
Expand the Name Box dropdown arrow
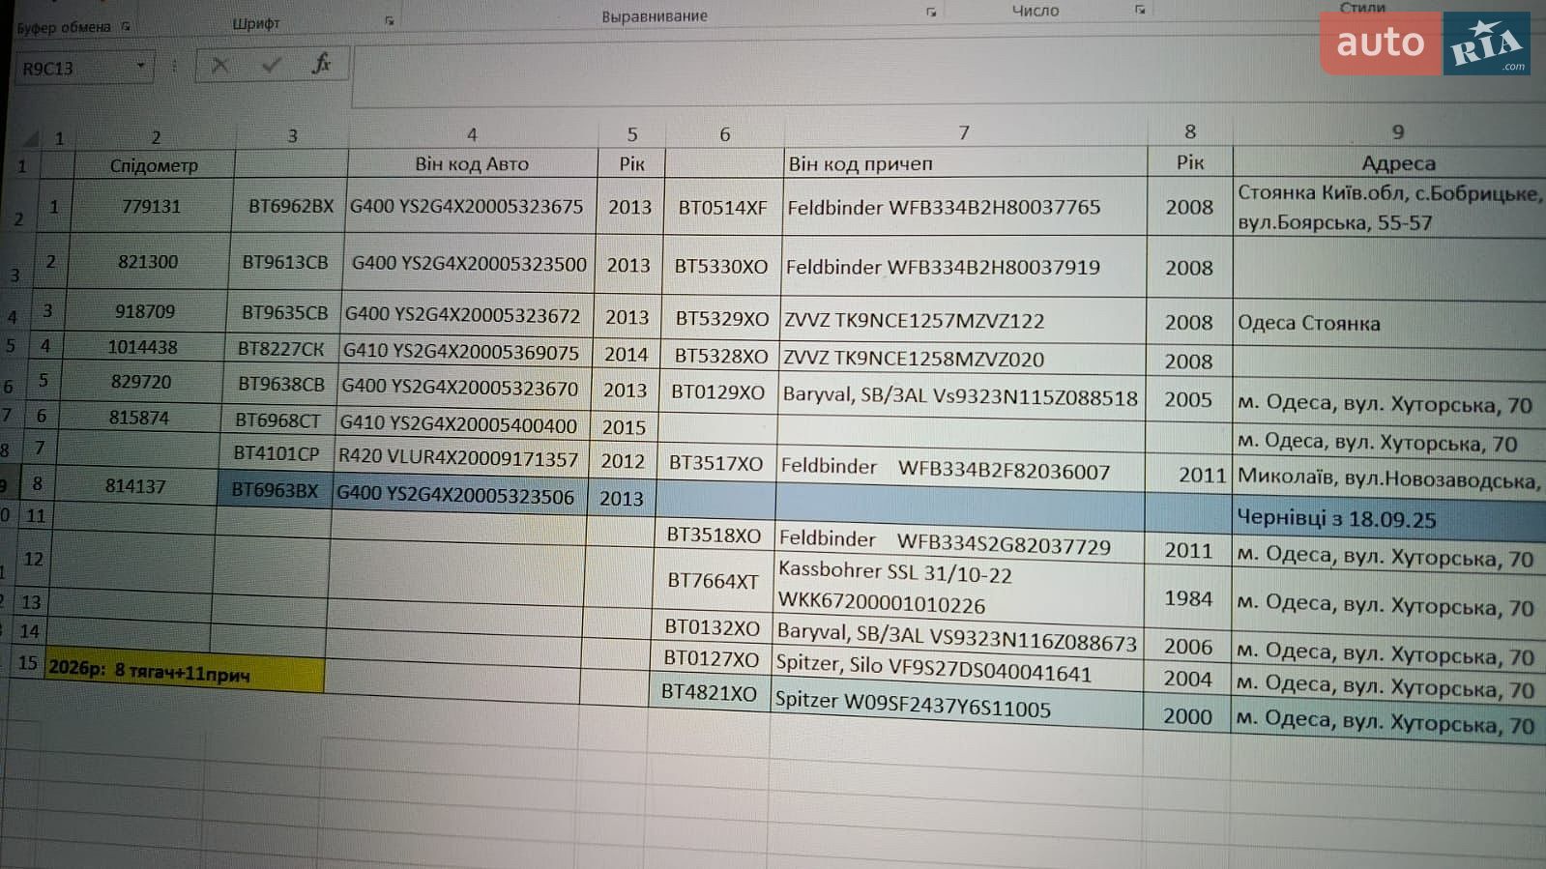141,67
